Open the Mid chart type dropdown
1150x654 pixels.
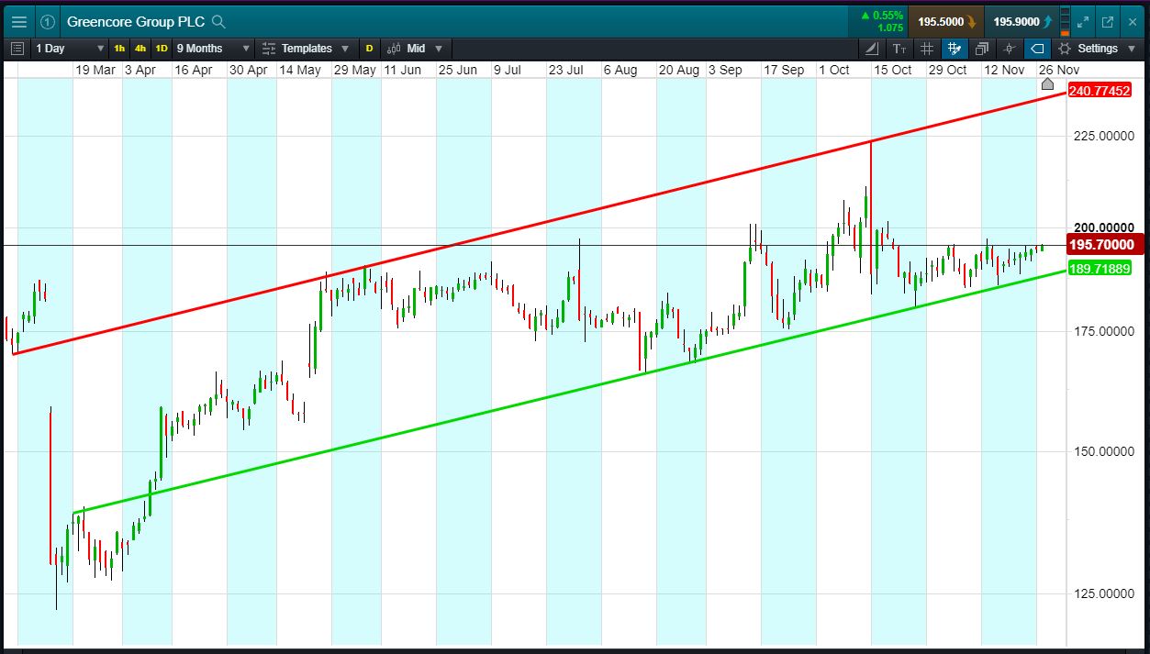415,48
